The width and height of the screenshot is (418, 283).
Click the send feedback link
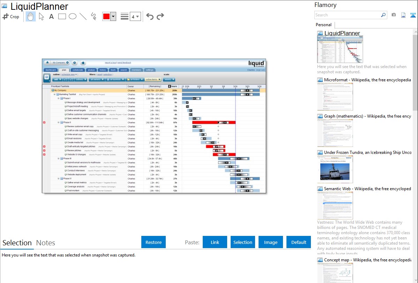click(124, 63)
